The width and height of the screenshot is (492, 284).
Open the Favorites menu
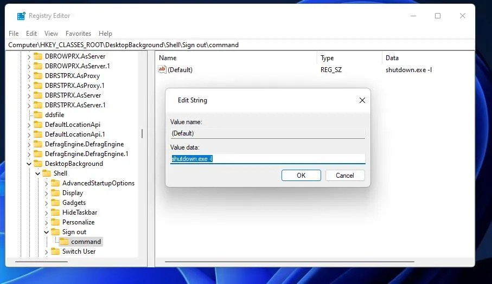pos(78,33)
